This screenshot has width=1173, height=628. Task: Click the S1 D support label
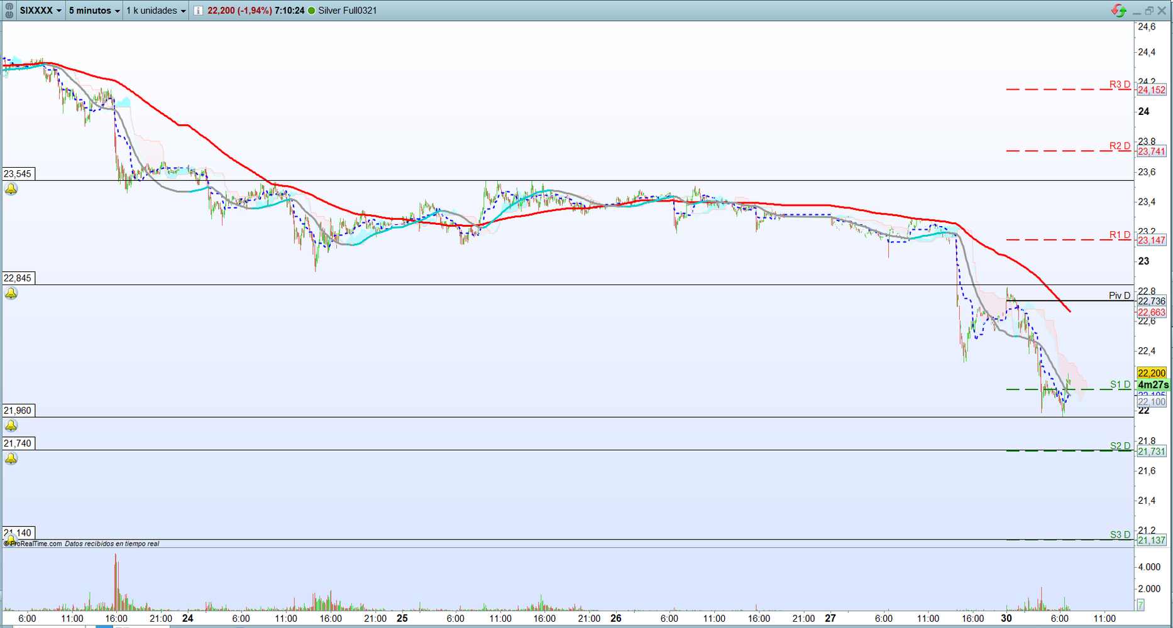click(1120, 384)
